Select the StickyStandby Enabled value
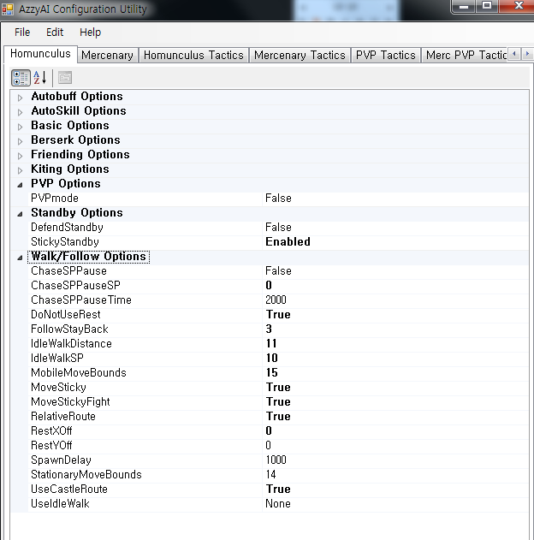534x540 pixels. [x=288, y=242]
